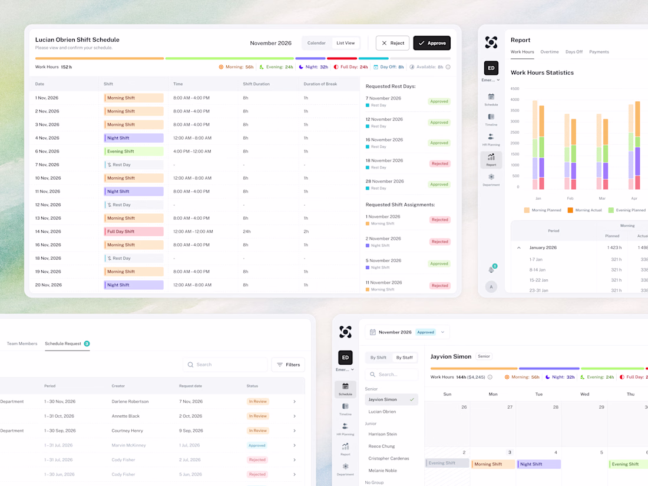Viewport: 648px width, 486px height.
Task: Click the Full Day 24h icon in Shift Schedule
Action: [x=336, y=67]
